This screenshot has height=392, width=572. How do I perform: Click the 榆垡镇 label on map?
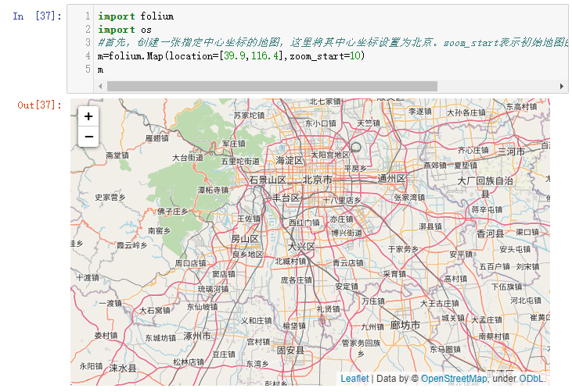coord(294,326)
